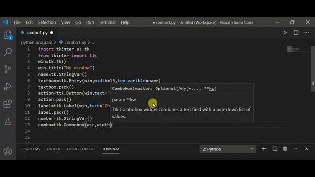The height and width of the screenshot is (177, 315).
Task: Click the param **kw tooltip text
Action: pos(124,100)
